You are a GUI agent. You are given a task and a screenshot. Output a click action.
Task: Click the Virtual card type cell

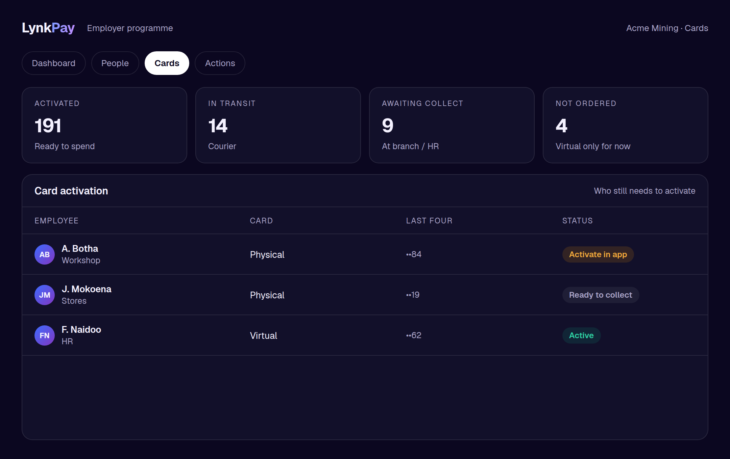[x=264, y=335]
